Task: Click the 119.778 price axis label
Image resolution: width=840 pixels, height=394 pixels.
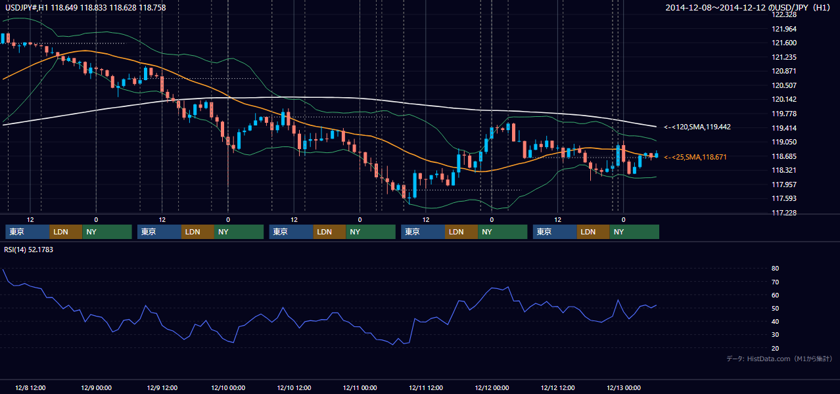Action: [x=784, y=114]
